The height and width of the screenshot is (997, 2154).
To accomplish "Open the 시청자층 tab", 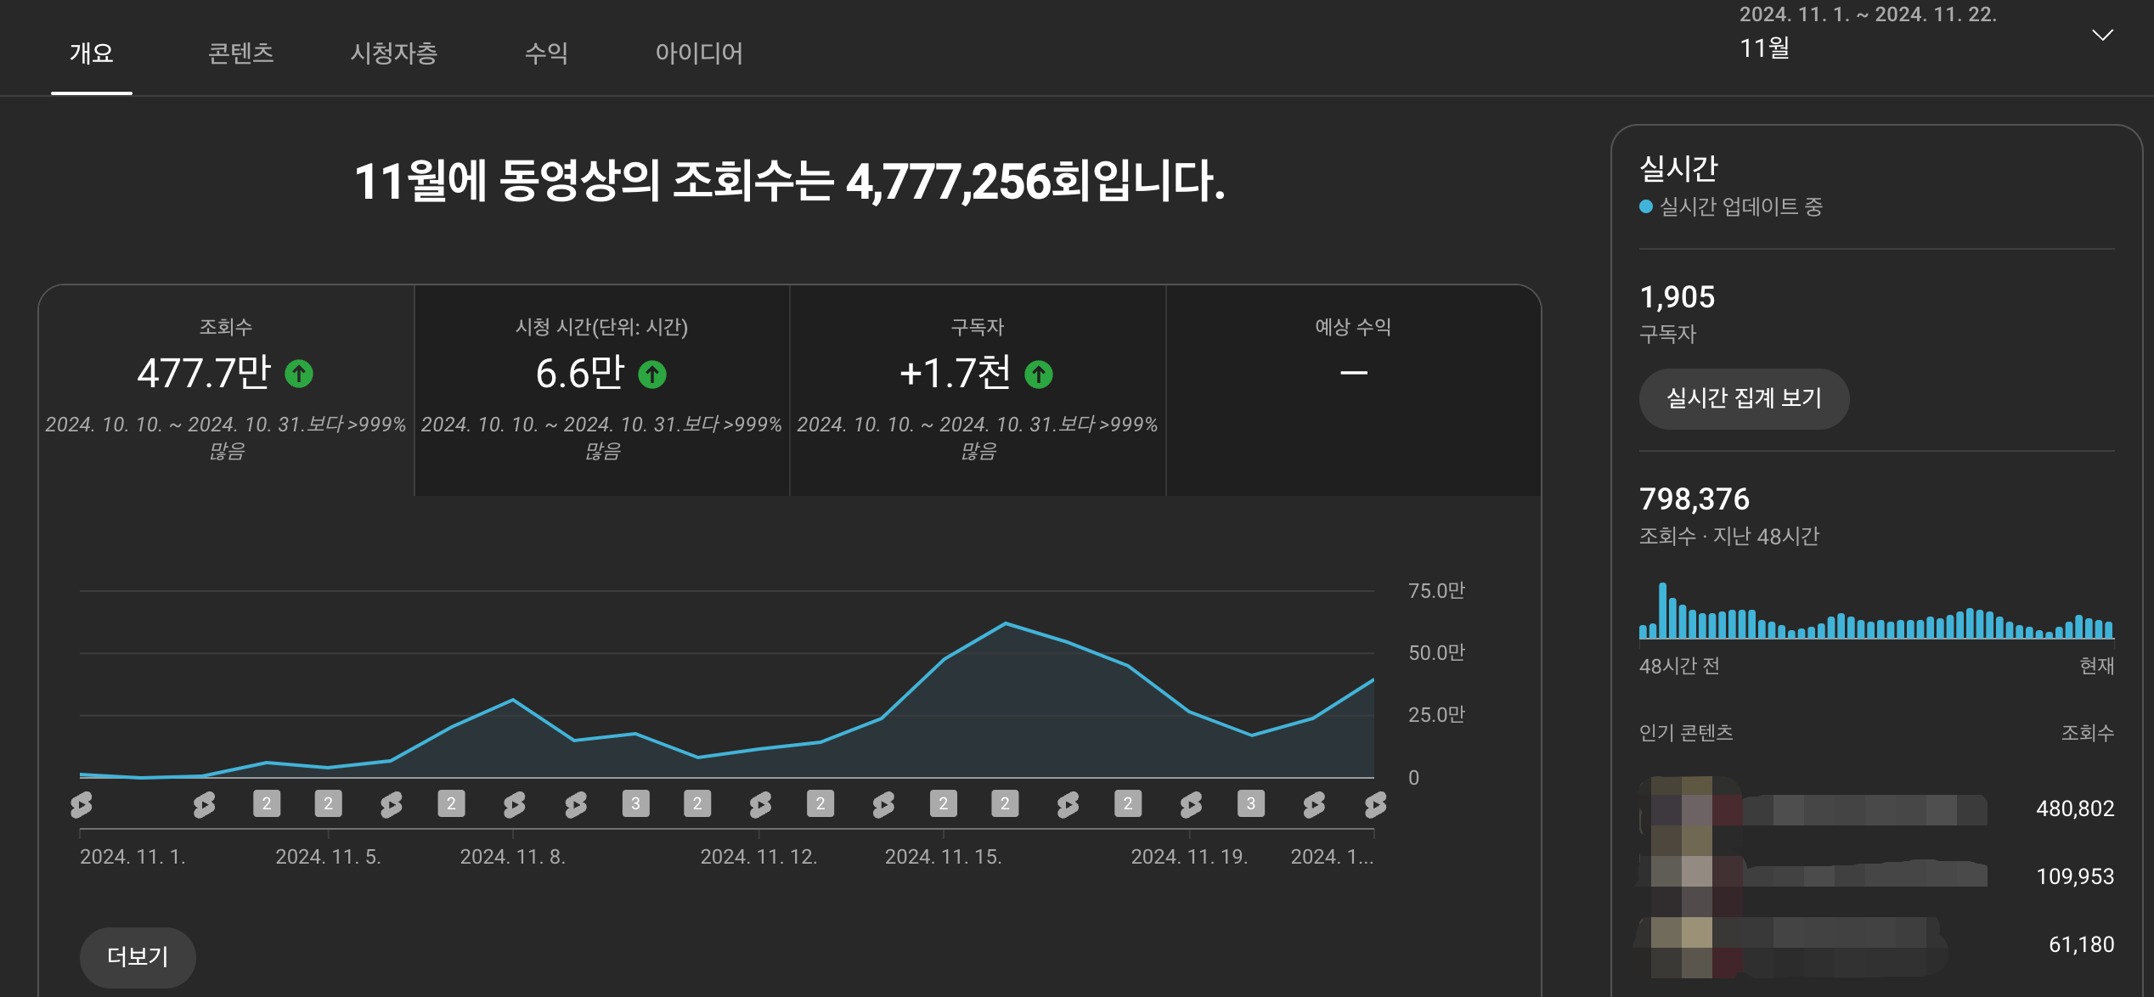I will tap(394, 53).
